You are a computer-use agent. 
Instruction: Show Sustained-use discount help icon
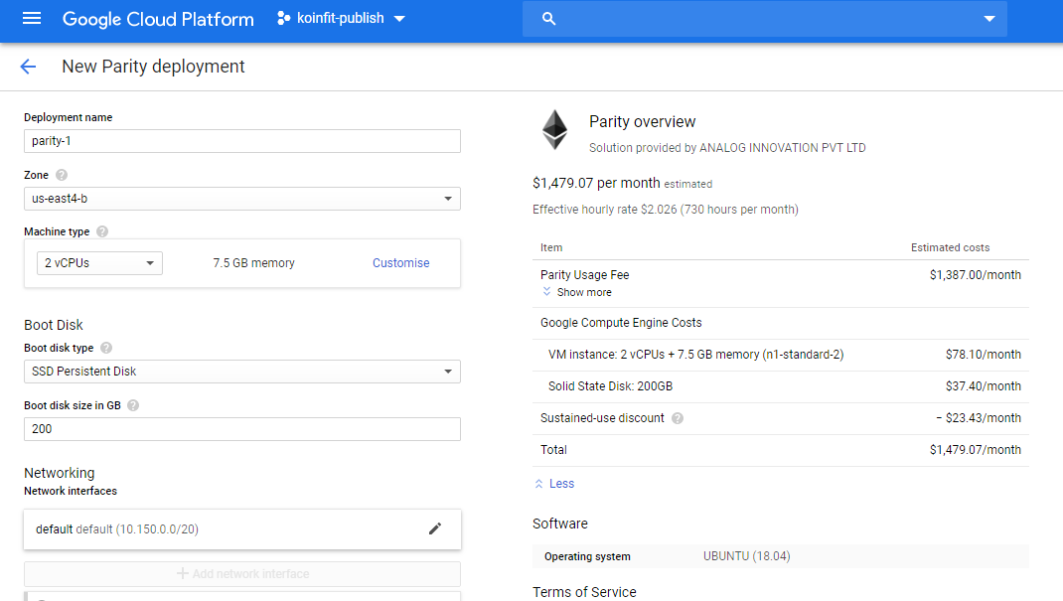coord(678,418)
